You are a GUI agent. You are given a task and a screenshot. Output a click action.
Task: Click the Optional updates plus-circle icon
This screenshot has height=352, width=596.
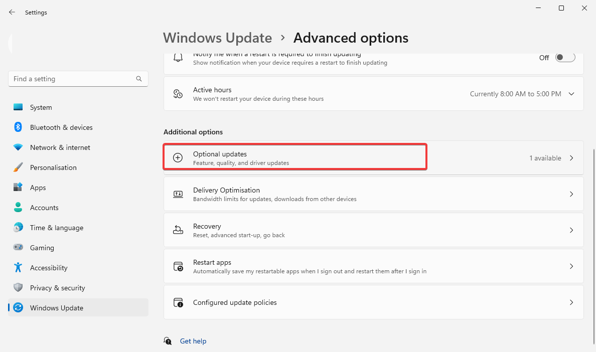pyautogui.click(x=178, y=157)
